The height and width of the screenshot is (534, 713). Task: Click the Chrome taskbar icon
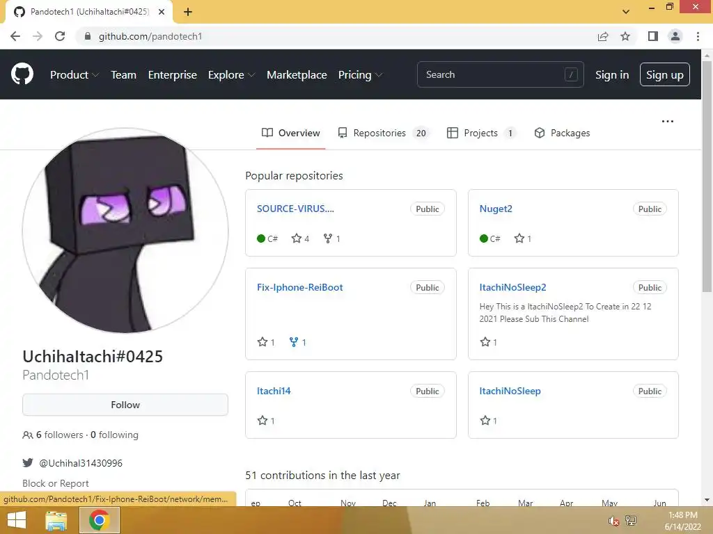(x=99, y=520)
